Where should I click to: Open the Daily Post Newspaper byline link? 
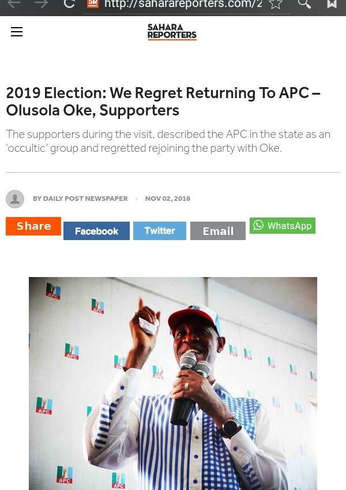(80, 199)
